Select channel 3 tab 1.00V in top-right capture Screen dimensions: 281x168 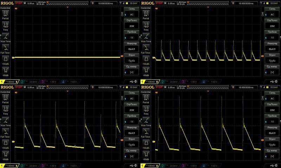click(x=190, y=82)
